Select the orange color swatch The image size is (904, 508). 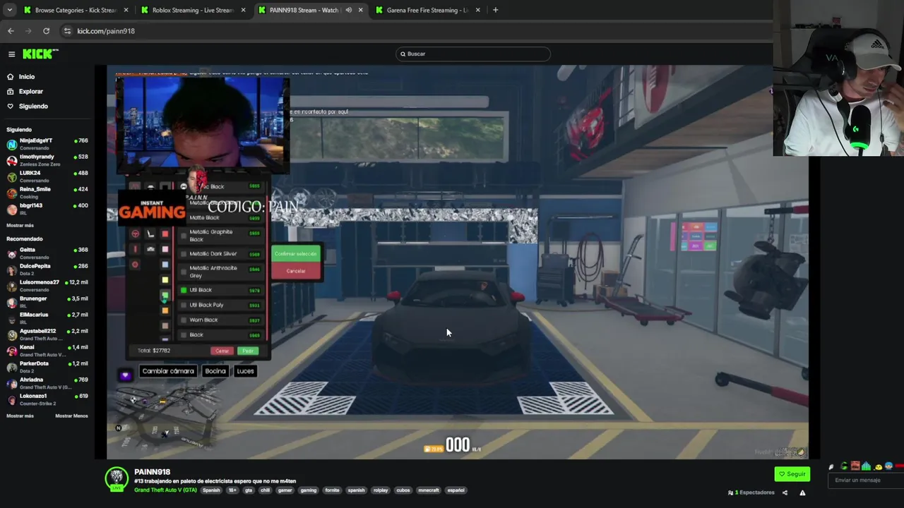pyautogui.click(x=165, y=310)
